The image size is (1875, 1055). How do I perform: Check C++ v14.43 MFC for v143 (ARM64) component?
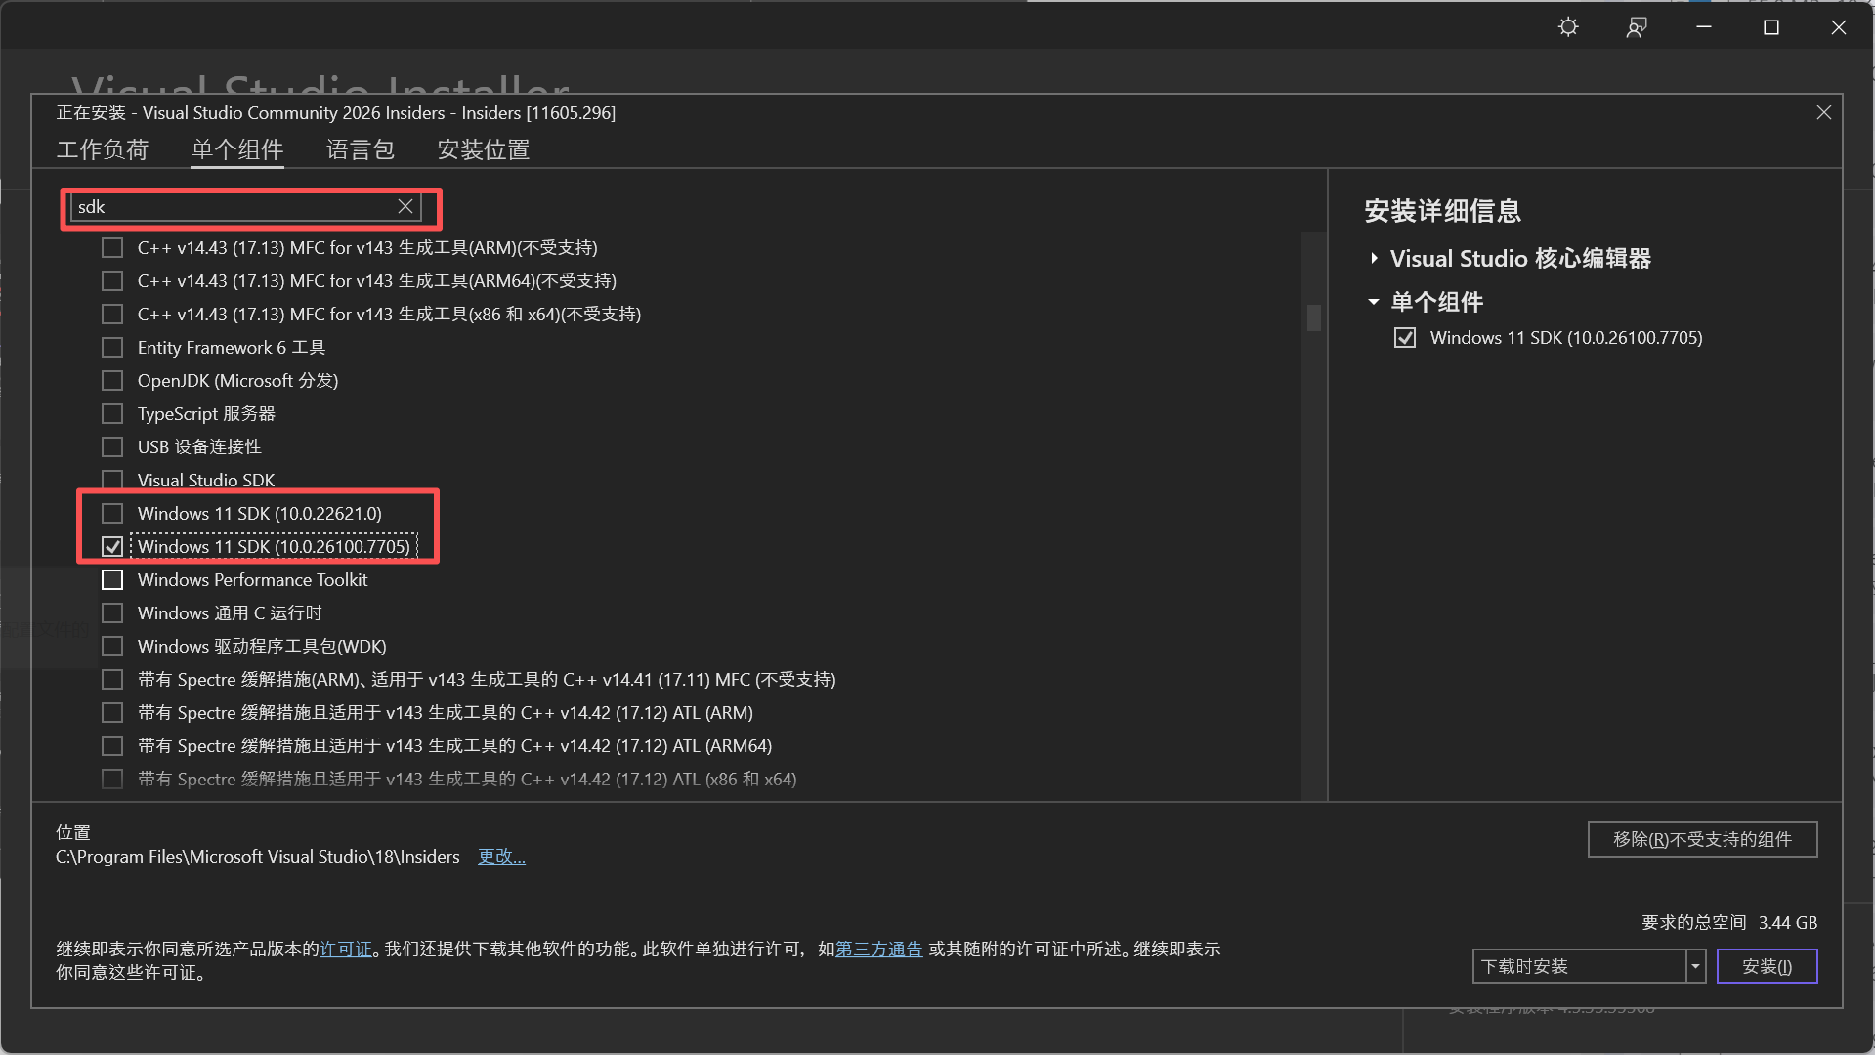112,281
